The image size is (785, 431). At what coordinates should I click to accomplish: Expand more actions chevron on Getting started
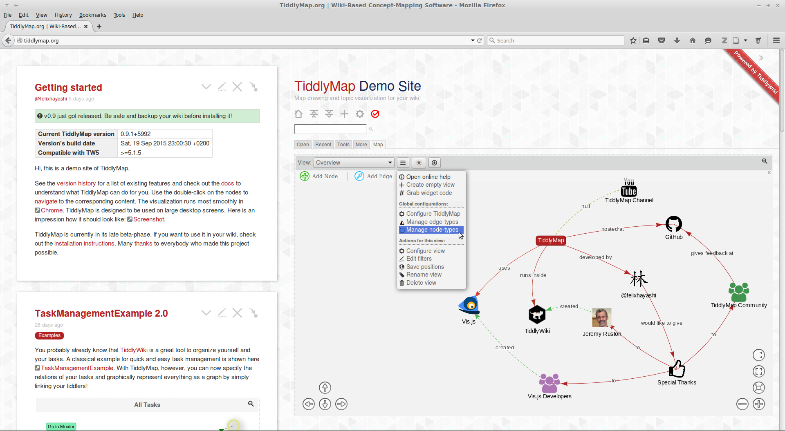click(x=206, y=87)
